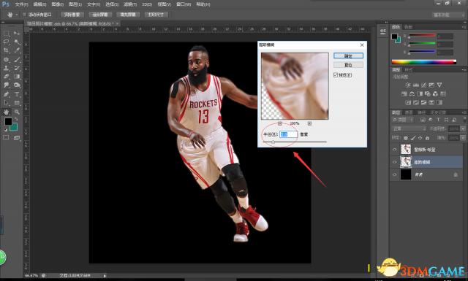Screen dimensions: 468x281
Task: Click the color spectrum ramp
Action: (424, 62)
